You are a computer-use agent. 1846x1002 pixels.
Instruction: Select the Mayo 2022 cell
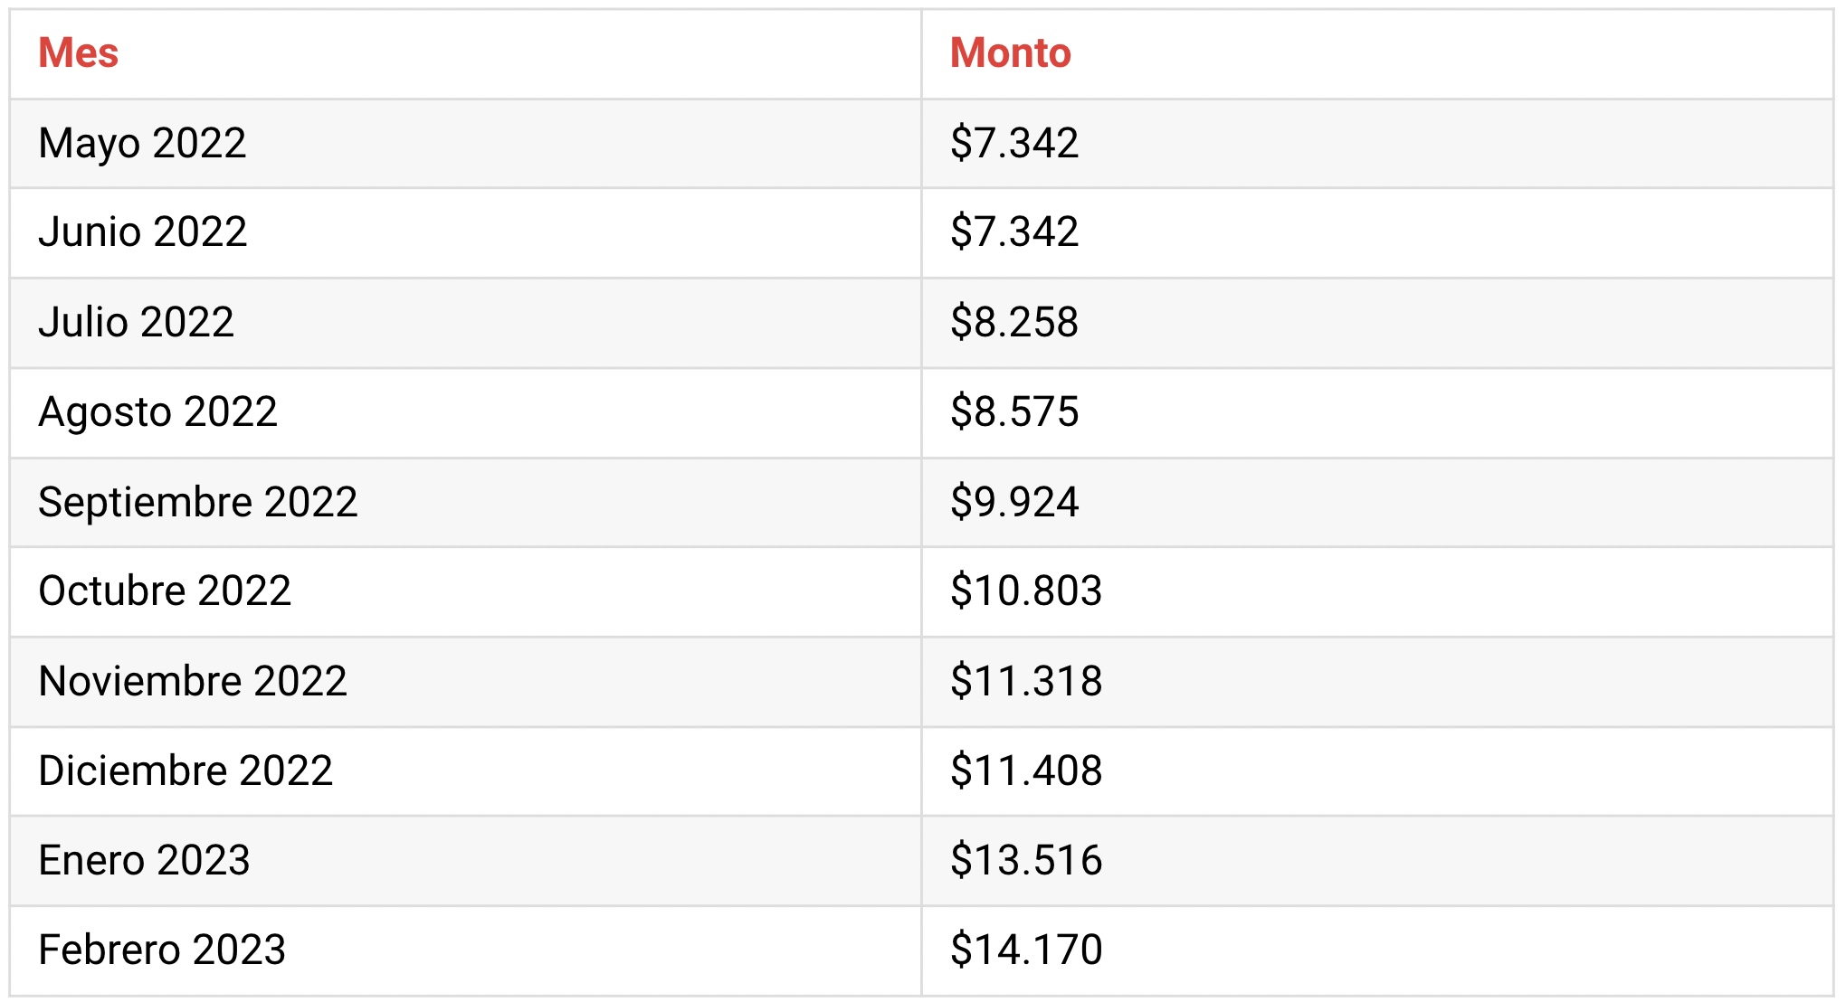pyautogui.click(x=465, y=144)
